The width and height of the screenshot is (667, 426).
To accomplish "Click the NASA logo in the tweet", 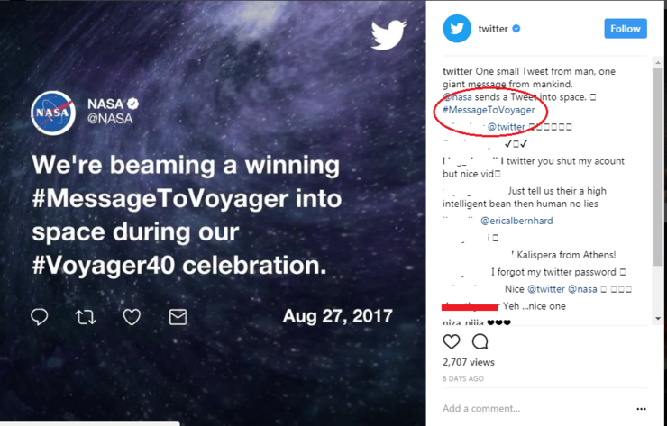I will [53, 113].
